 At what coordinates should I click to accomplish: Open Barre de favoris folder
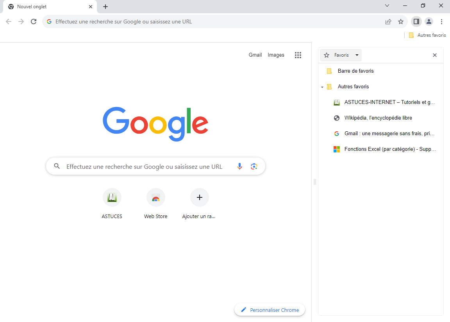tap(381, 71)
